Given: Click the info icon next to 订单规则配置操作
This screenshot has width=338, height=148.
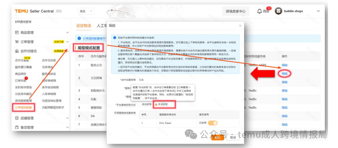Looking at the screenshot, I should 79,38.
